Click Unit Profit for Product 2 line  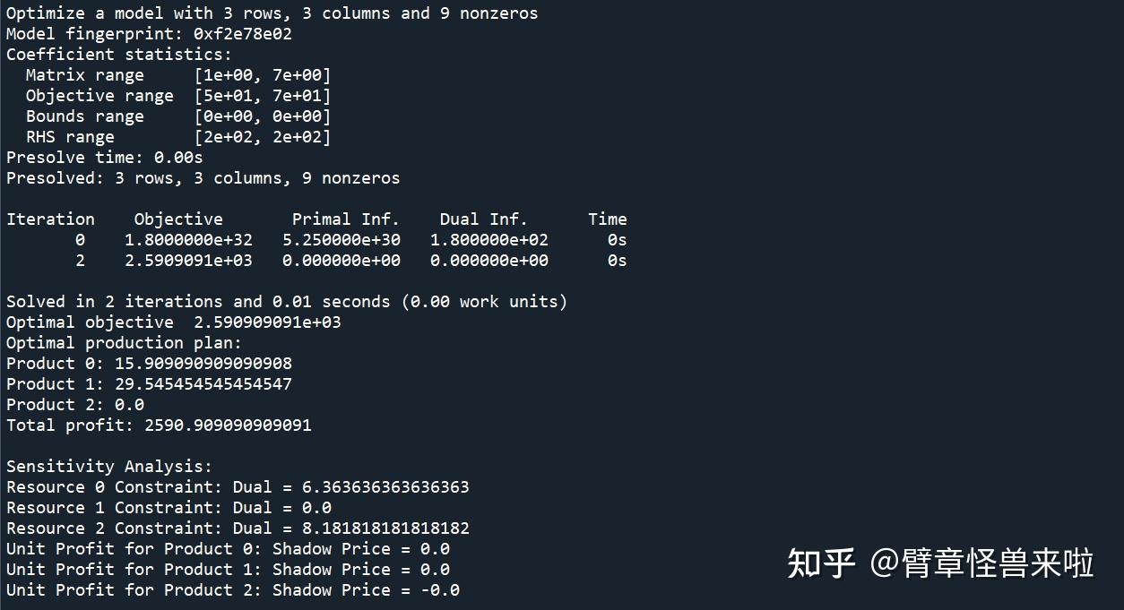coord(233,590)
